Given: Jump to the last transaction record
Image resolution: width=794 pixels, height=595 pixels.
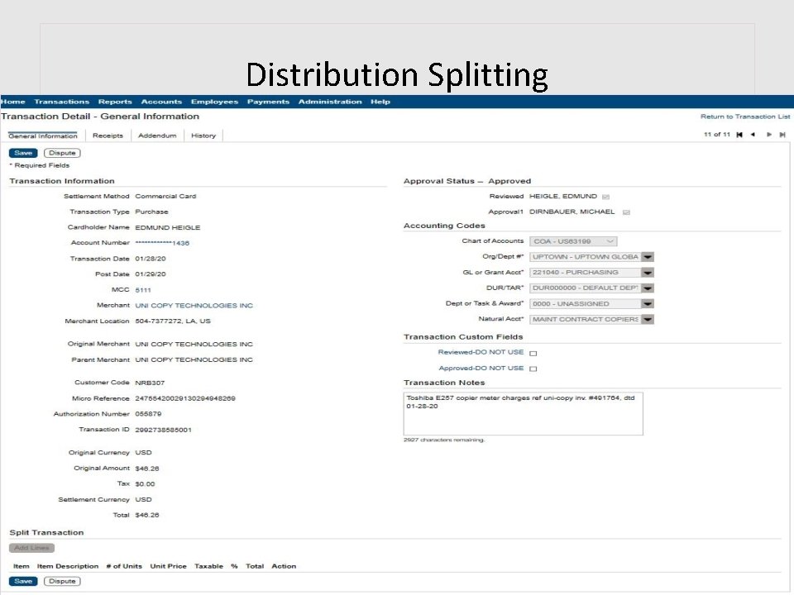Looking at the screenshot, I should (782, 135).
